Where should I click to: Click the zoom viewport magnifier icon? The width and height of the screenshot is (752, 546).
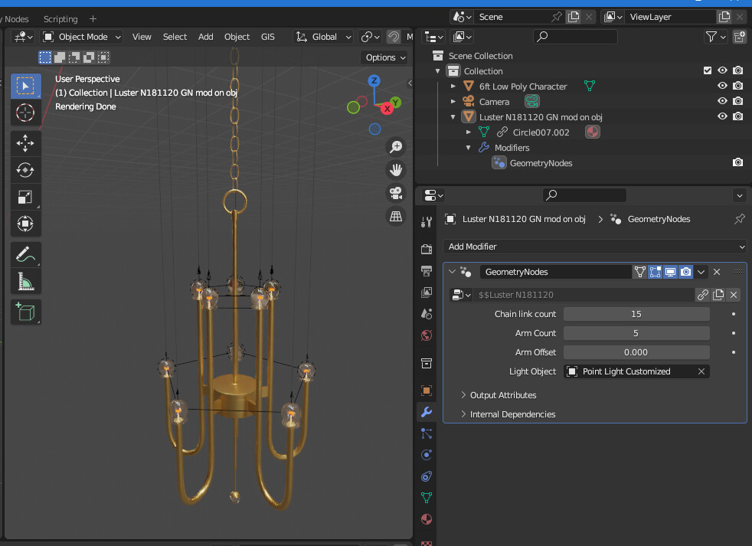pos(396,147)
